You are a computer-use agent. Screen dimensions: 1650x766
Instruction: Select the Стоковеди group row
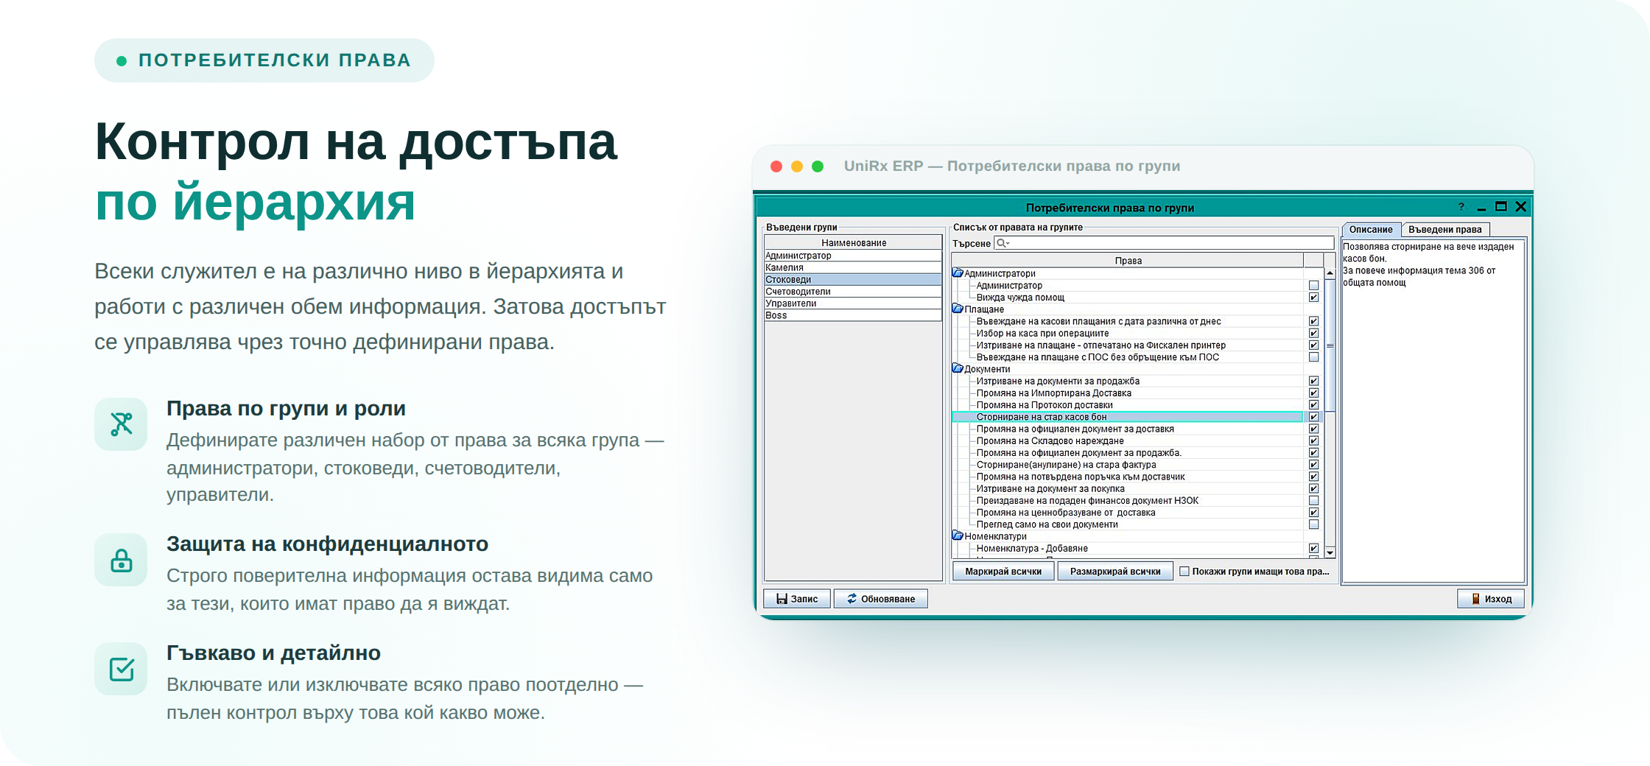[853, 280]
